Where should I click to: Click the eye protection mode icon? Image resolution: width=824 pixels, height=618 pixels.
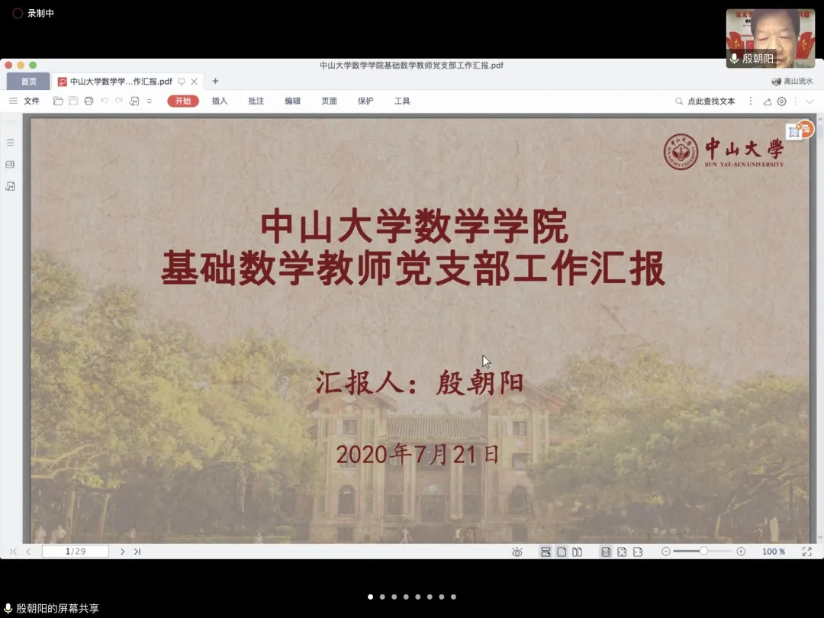point(517,552)
